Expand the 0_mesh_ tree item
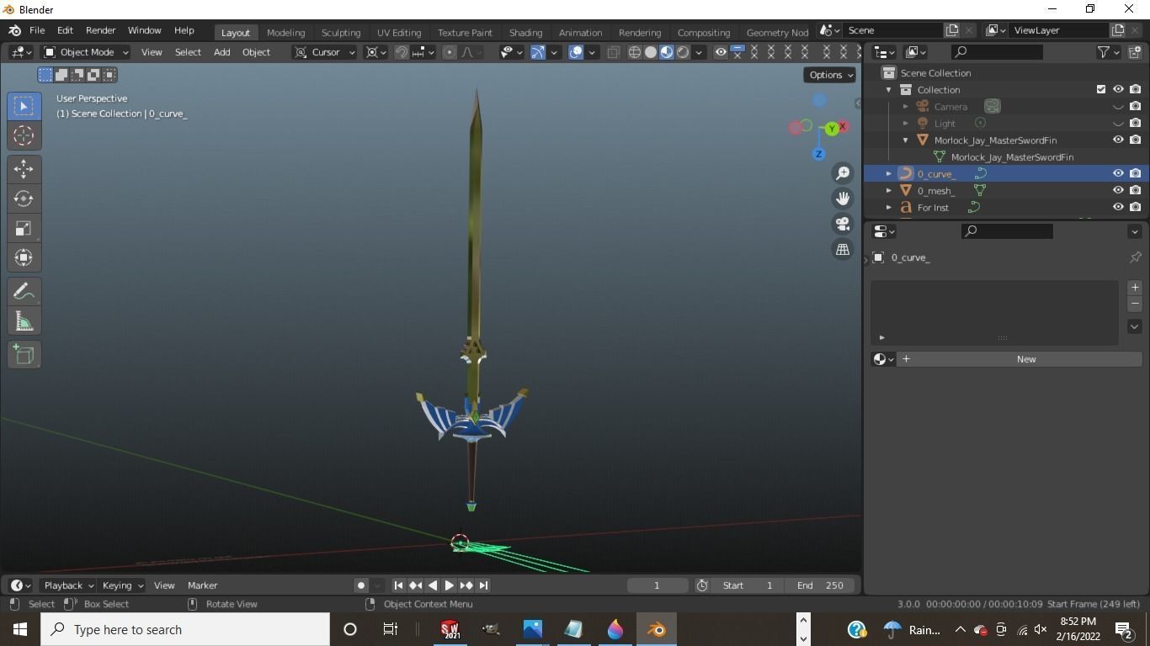This screenshot has width=1150, height=646. pos(888,190)
